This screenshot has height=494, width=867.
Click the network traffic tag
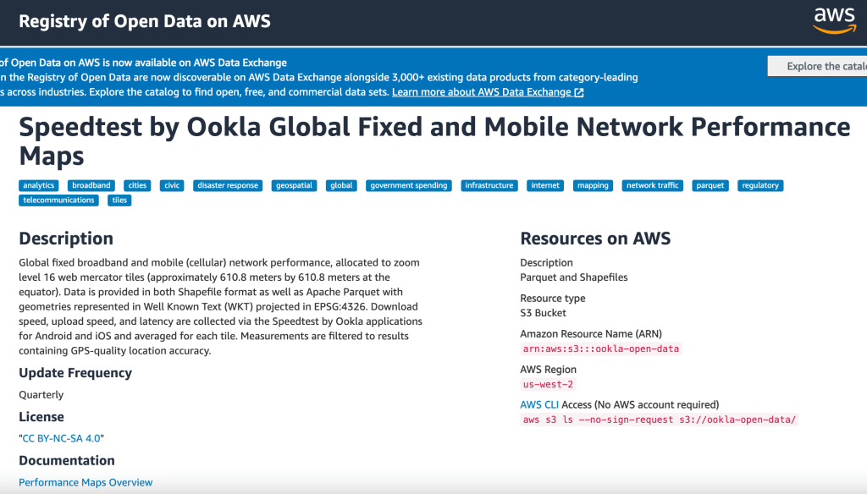(653, 185)
